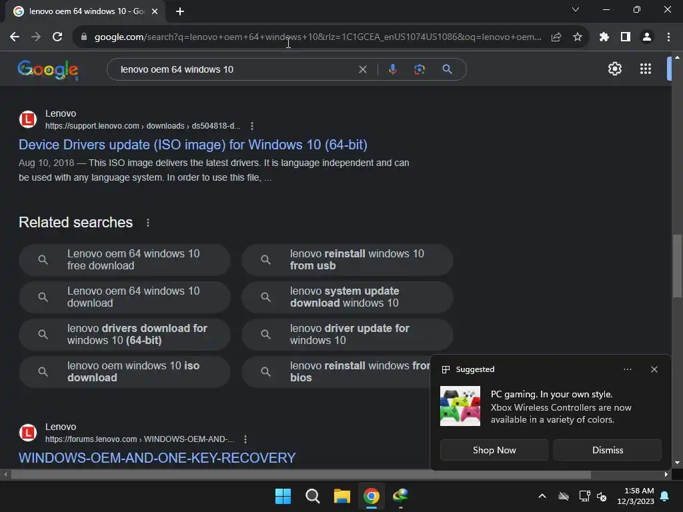
Task: Bookmark this tab with star icon
Action: (x=578, y=37)
